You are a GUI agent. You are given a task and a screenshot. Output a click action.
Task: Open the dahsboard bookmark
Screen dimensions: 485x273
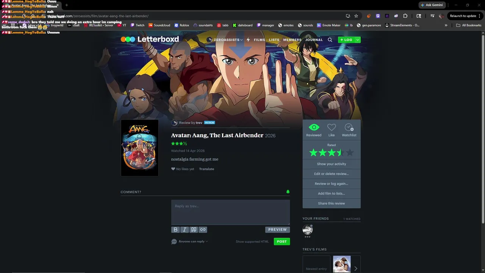[242, 25]
